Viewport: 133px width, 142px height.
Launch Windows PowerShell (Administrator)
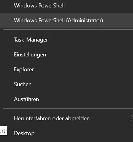(x=66, y=20)
